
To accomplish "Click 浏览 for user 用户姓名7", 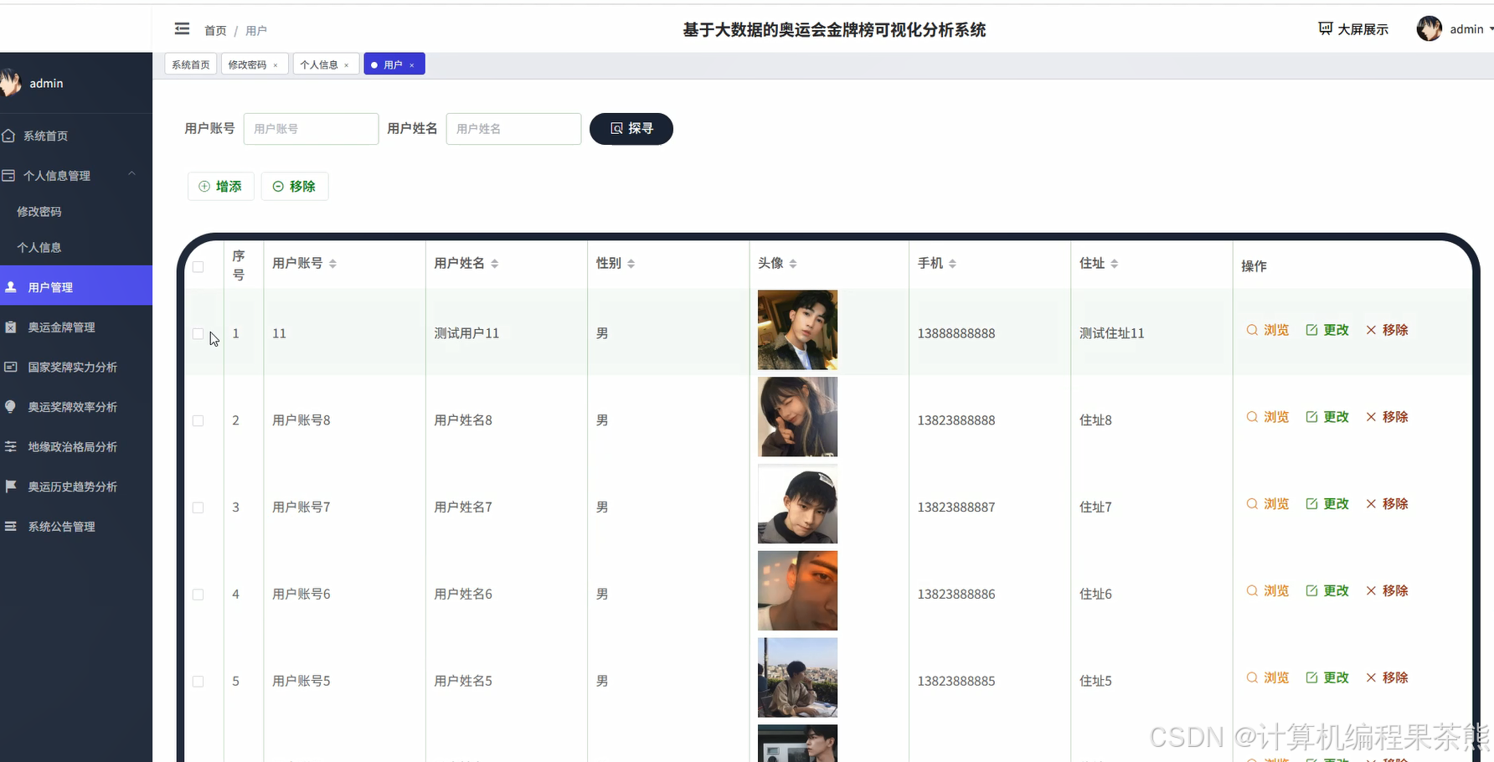I will (x=1268, y=504).
